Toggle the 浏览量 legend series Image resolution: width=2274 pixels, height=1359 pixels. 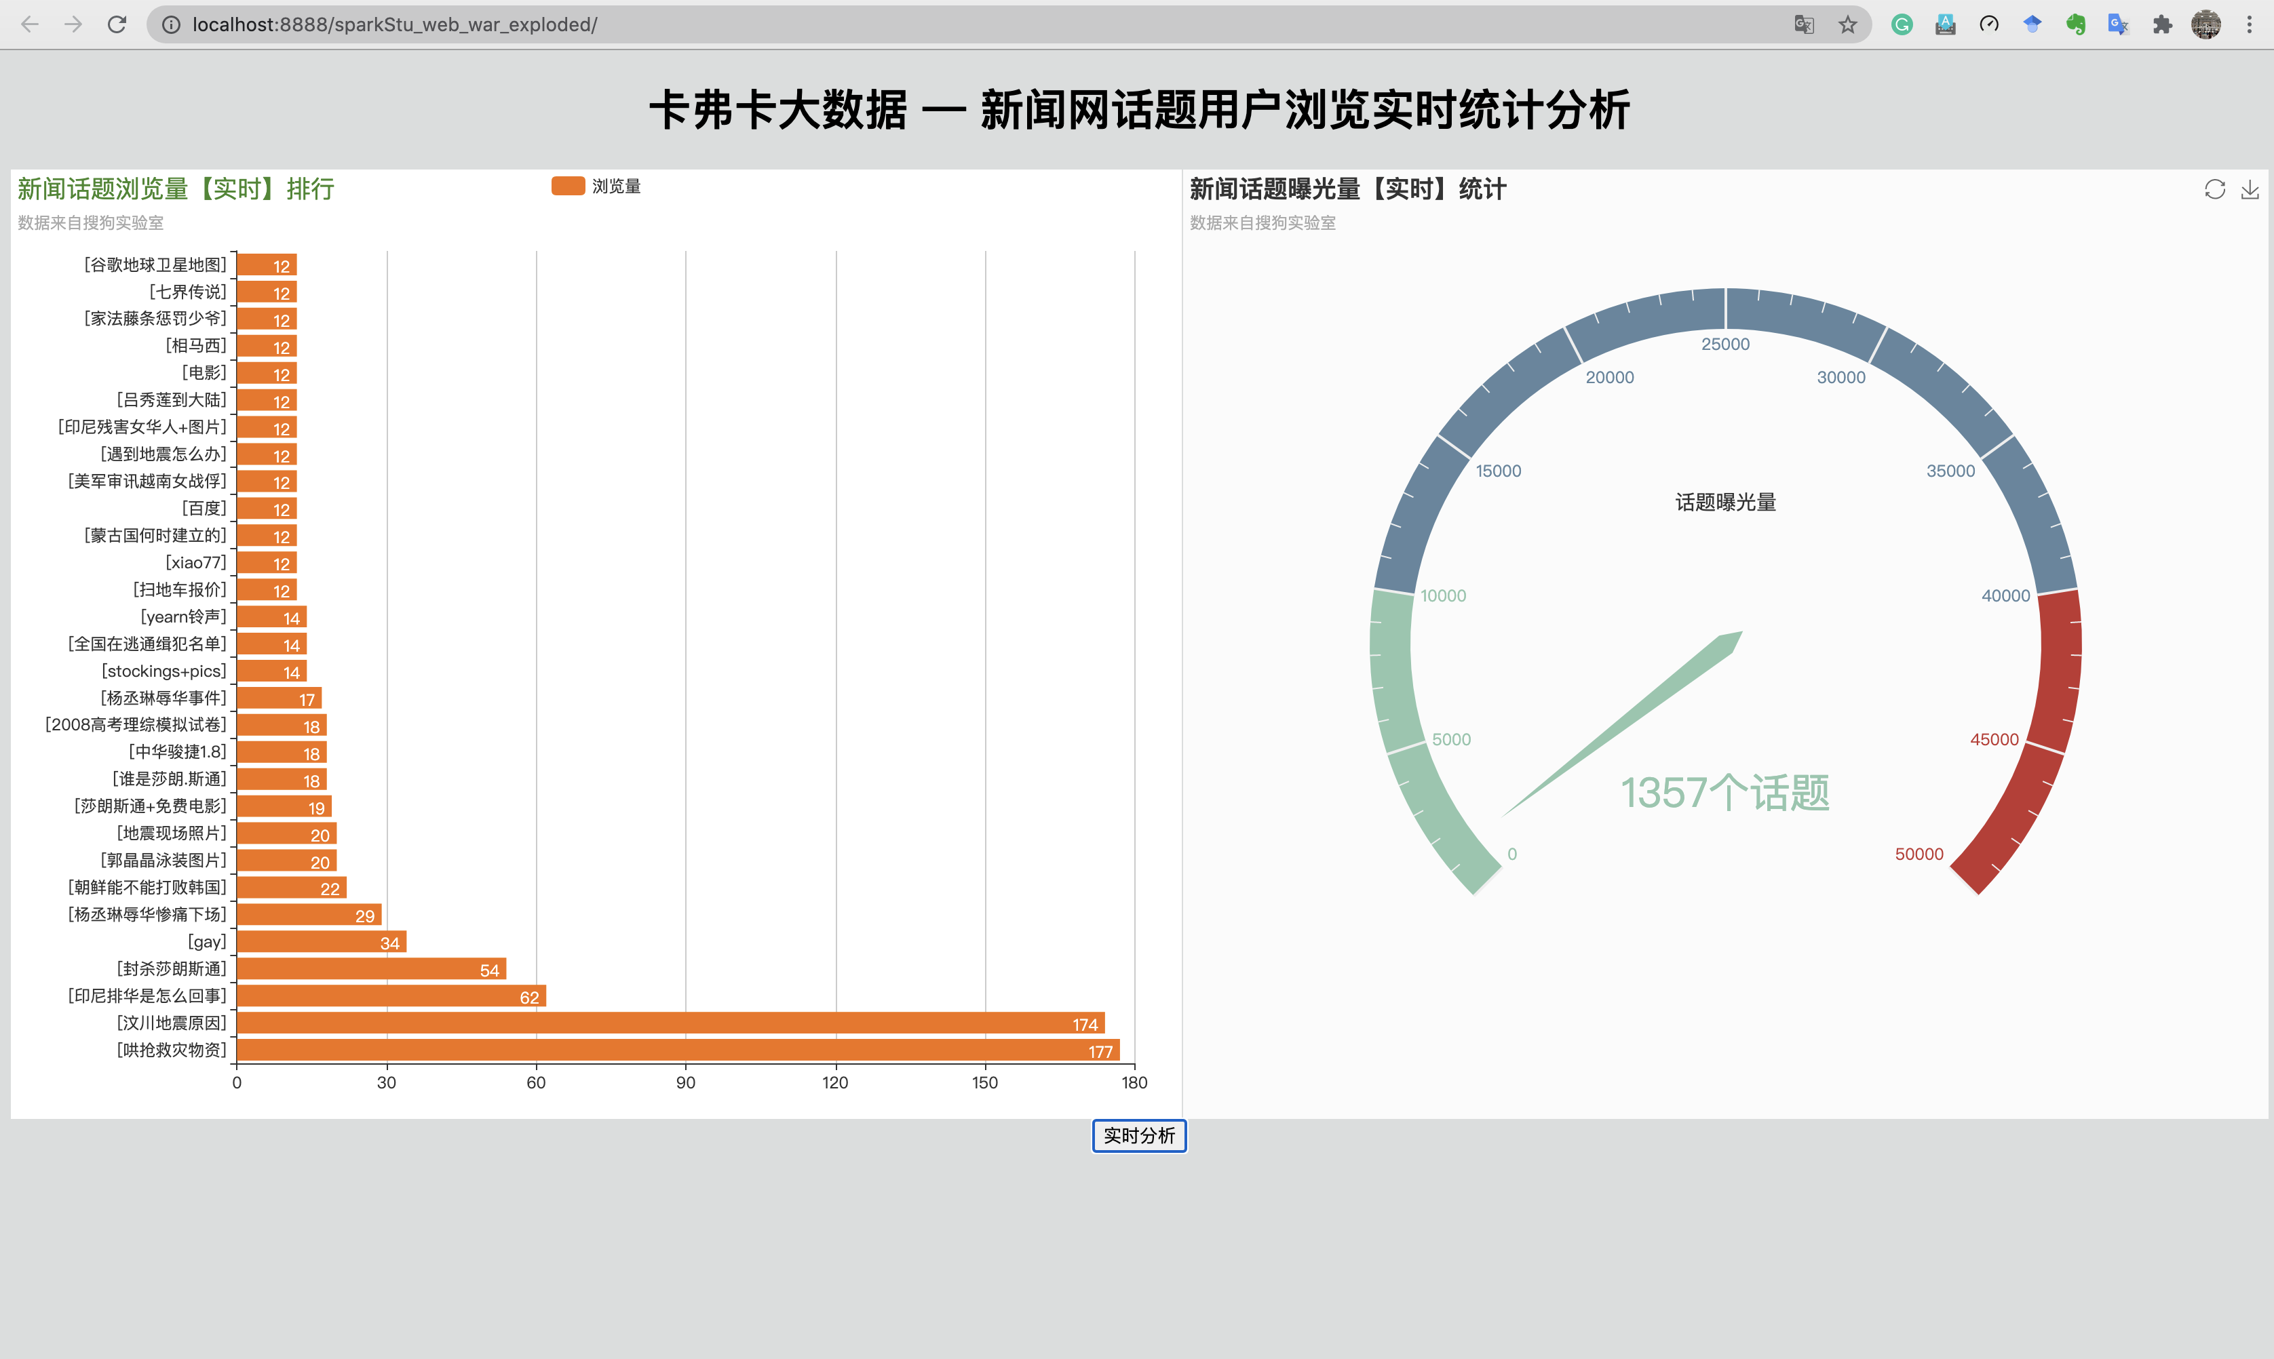click(x=595, y=186)
